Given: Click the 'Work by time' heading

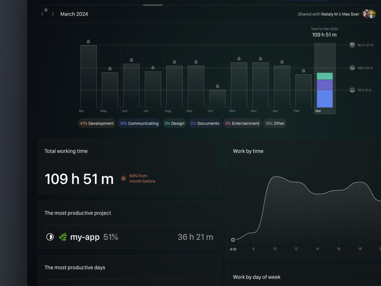Looking at the screenshot, I should 248,151.
